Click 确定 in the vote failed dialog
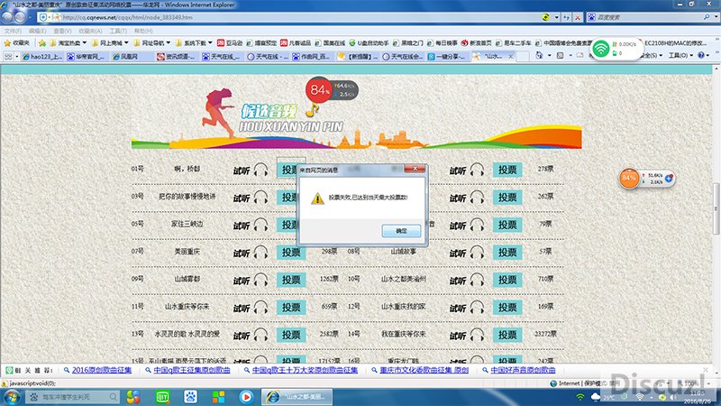The height and width of the screenshot is (406, 721). pyautogui.click(x=401, y=231)
